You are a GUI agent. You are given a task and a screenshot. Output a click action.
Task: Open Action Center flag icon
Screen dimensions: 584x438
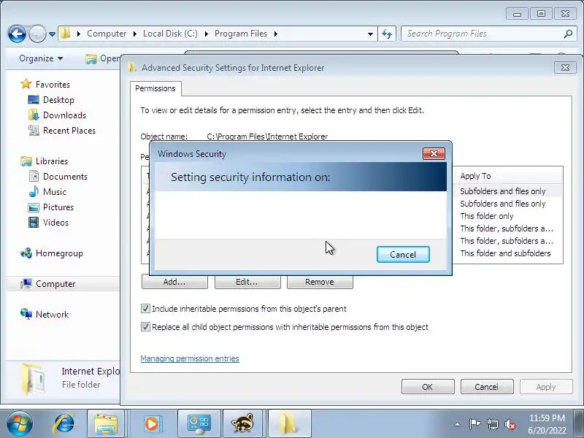(x=474, y=424)
